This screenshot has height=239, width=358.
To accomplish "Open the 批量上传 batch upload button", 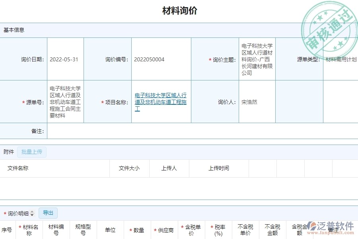I will (x=32, y=152).
